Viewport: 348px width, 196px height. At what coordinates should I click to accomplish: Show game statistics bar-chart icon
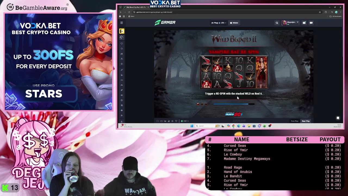coord(169,121)
